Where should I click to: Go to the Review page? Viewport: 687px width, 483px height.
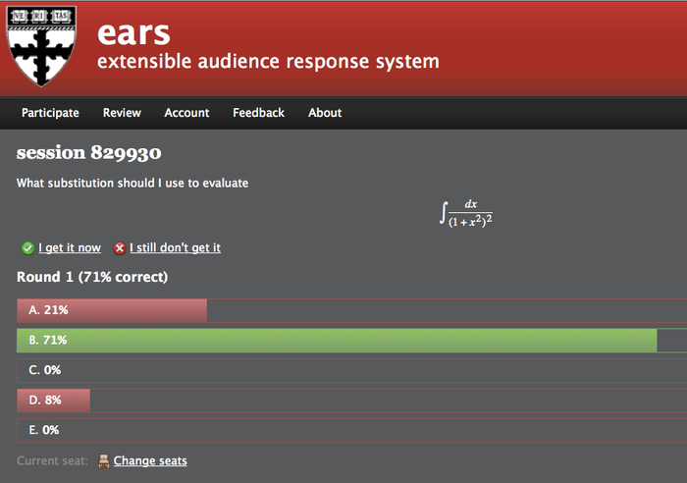122,113
